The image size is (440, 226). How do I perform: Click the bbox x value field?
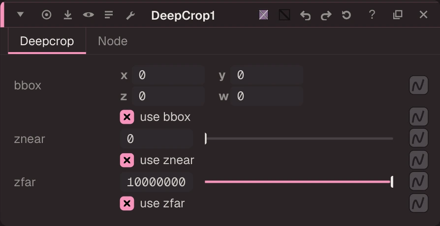pyautogui.click(x=168, y=75)
